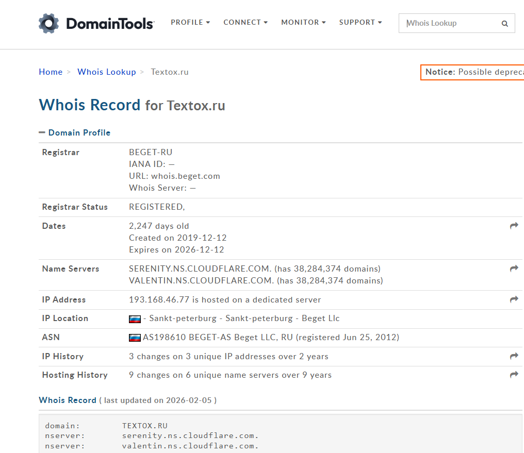This screenshot has width=524, height=453.
Task: Click the IP Location row label
Action: 65,318
